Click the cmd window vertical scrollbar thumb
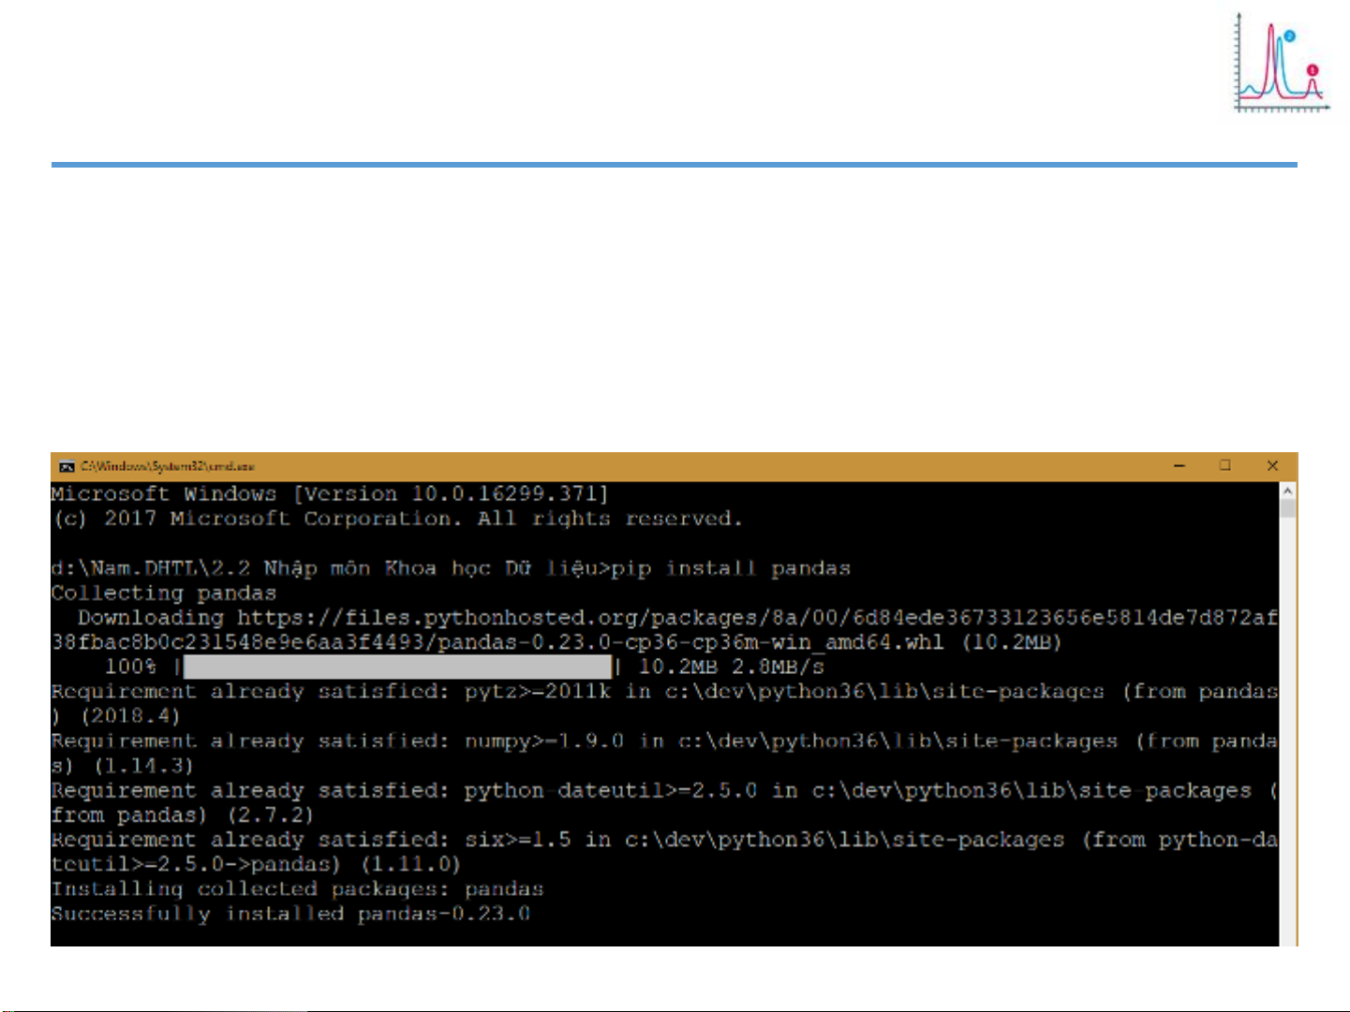The height and width of the screenshot is (1012, 1350). pyautogui.click(x=1287, y=508)
